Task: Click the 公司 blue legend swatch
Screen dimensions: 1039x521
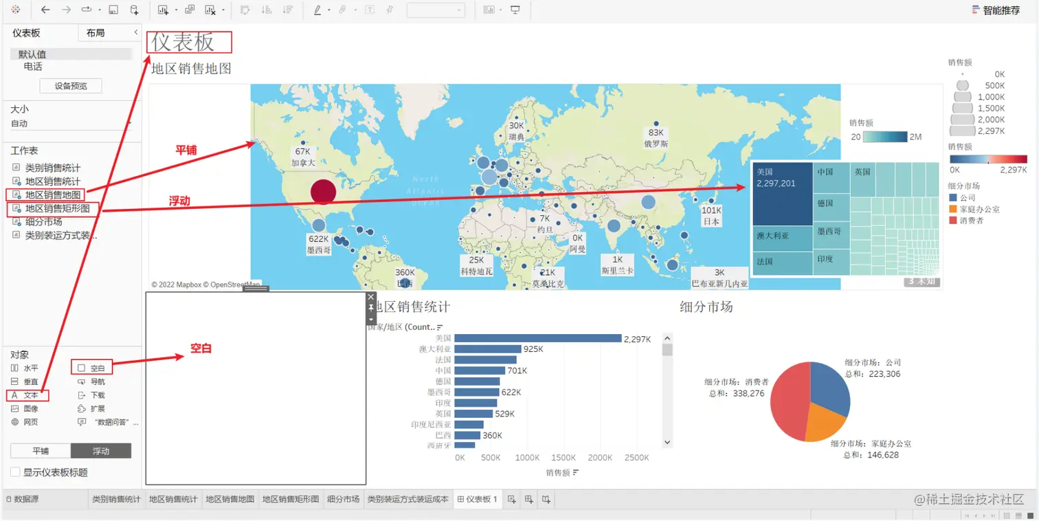Action: [x=952, y=198]
